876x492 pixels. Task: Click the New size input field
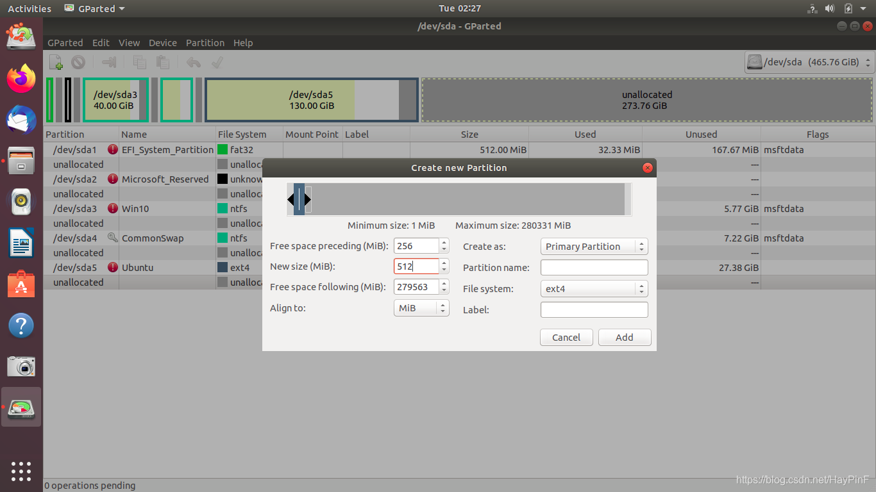coord(416,266)
